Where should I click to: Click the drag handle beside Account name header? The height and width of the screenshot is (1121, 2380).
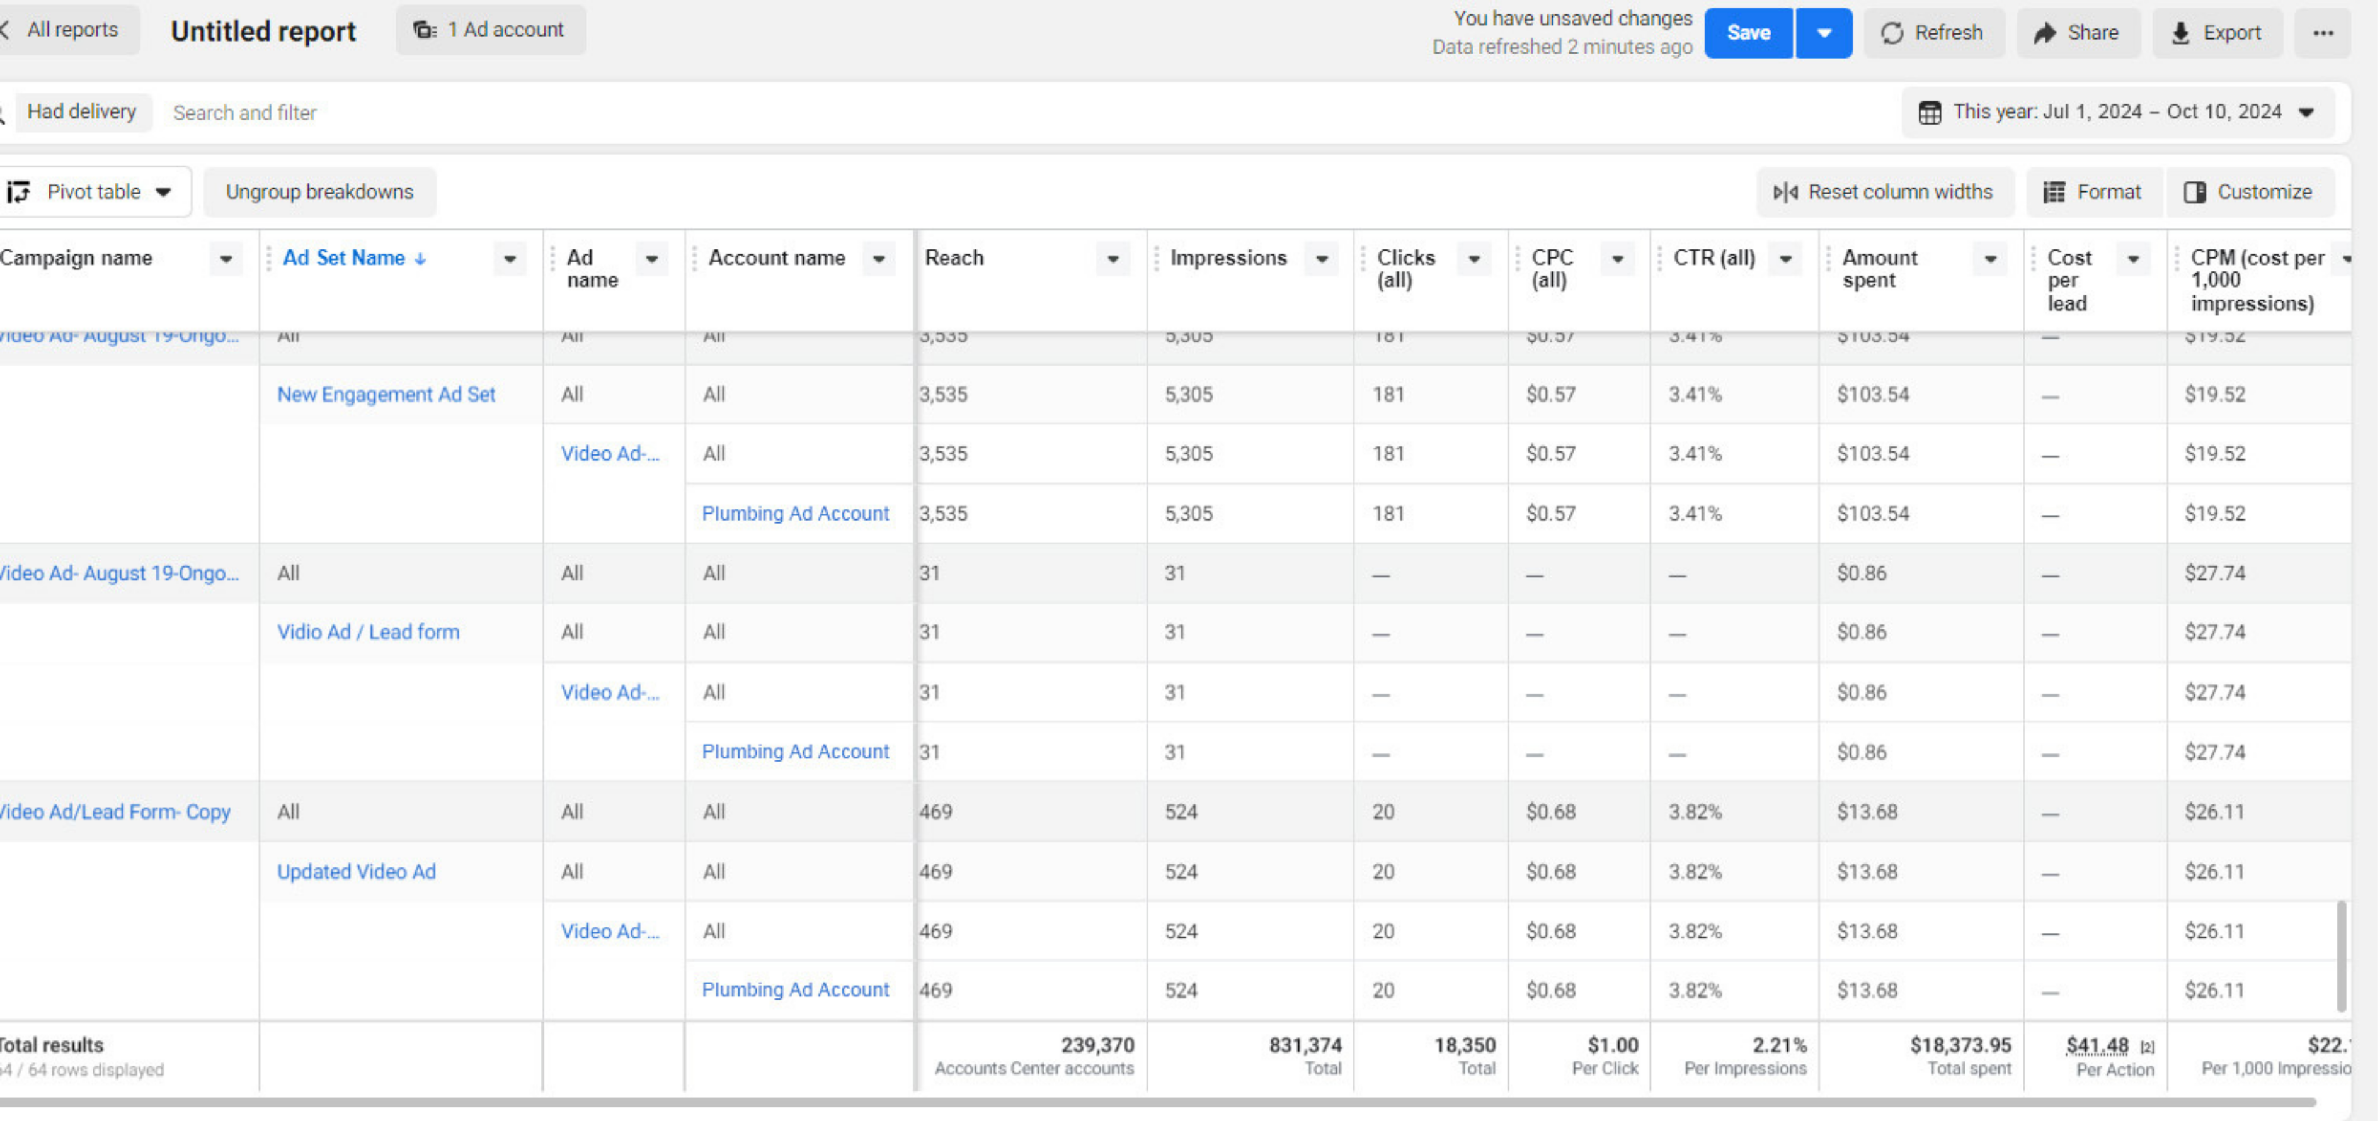(695, 259)
